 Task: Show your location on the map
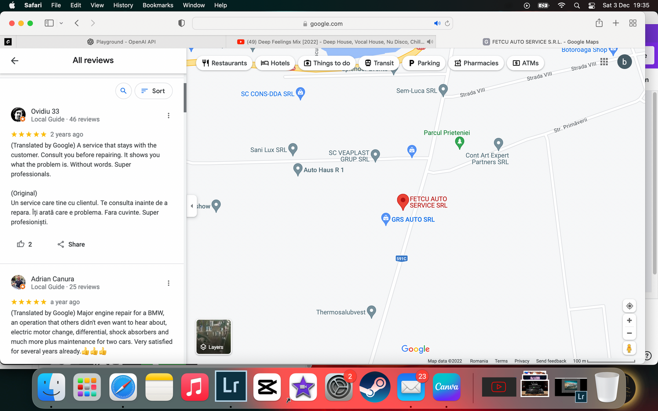click(x=629, y=306)
